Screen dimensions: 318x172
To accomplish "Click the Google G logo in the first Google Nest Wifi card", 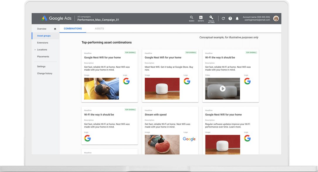I will [126, 81].
